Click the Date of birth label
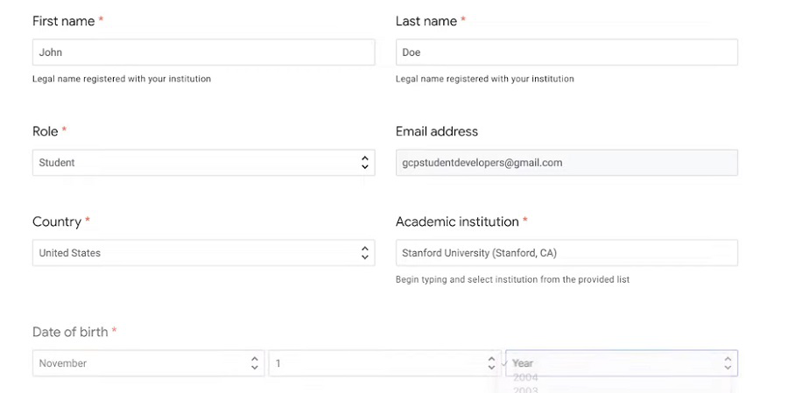 [x=70, y=332]
